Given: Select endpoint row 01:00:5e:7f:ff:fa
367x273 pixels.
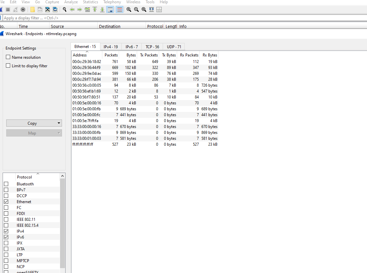Looking at the screenshot, I should [145, 120].
